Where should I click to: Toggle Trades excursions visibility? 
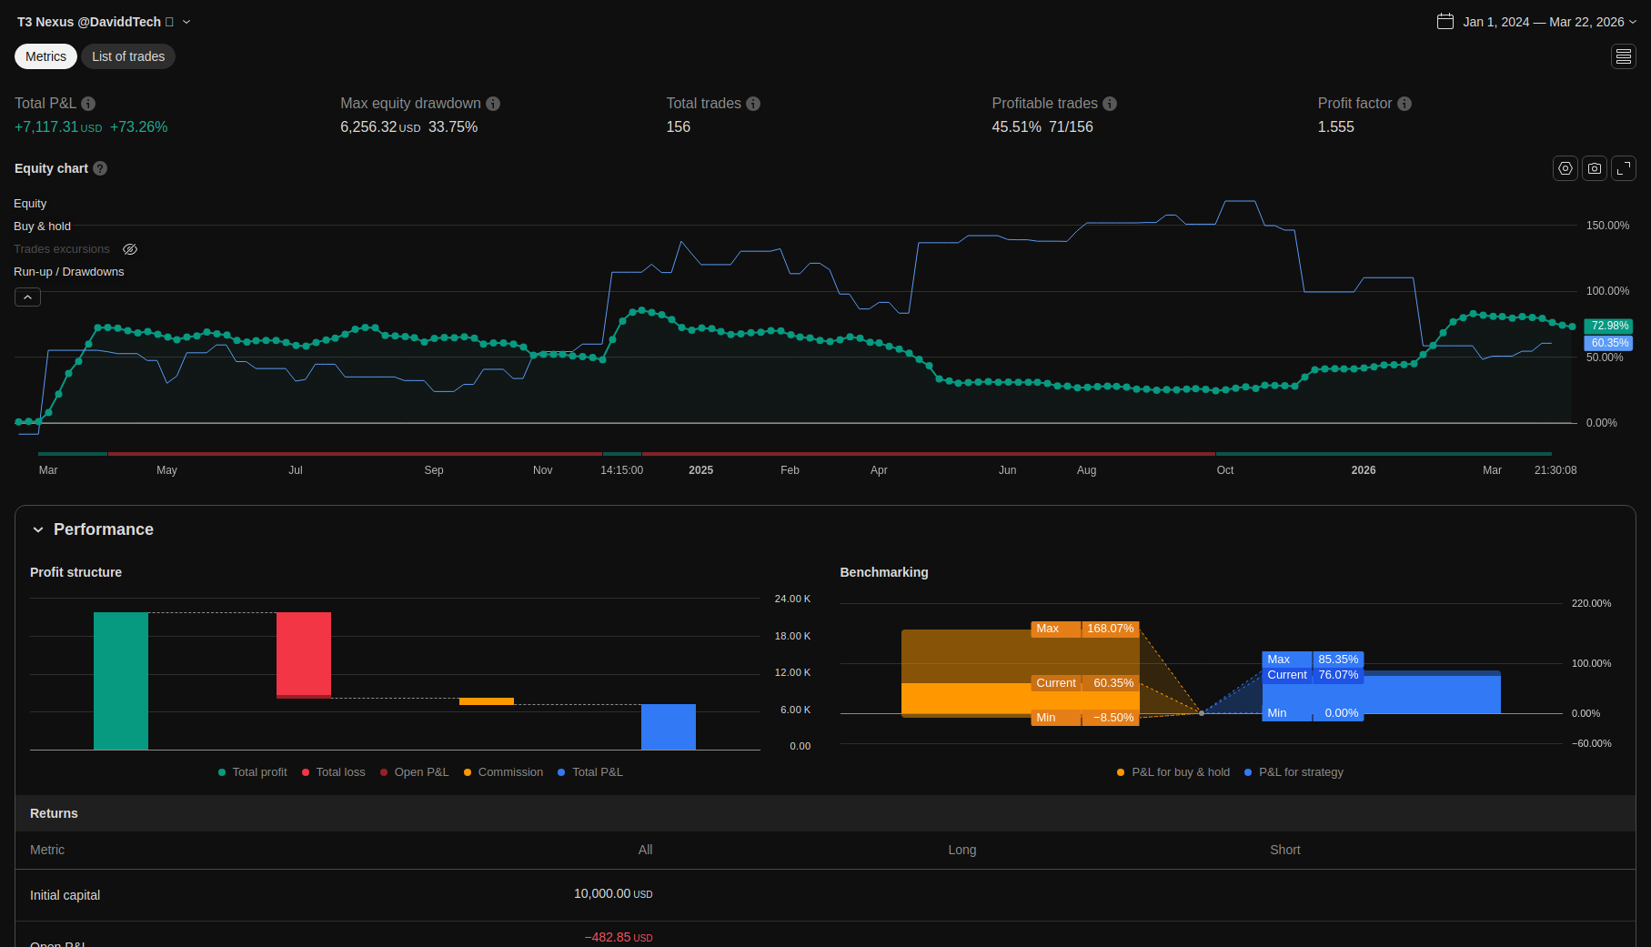point(130,249)
